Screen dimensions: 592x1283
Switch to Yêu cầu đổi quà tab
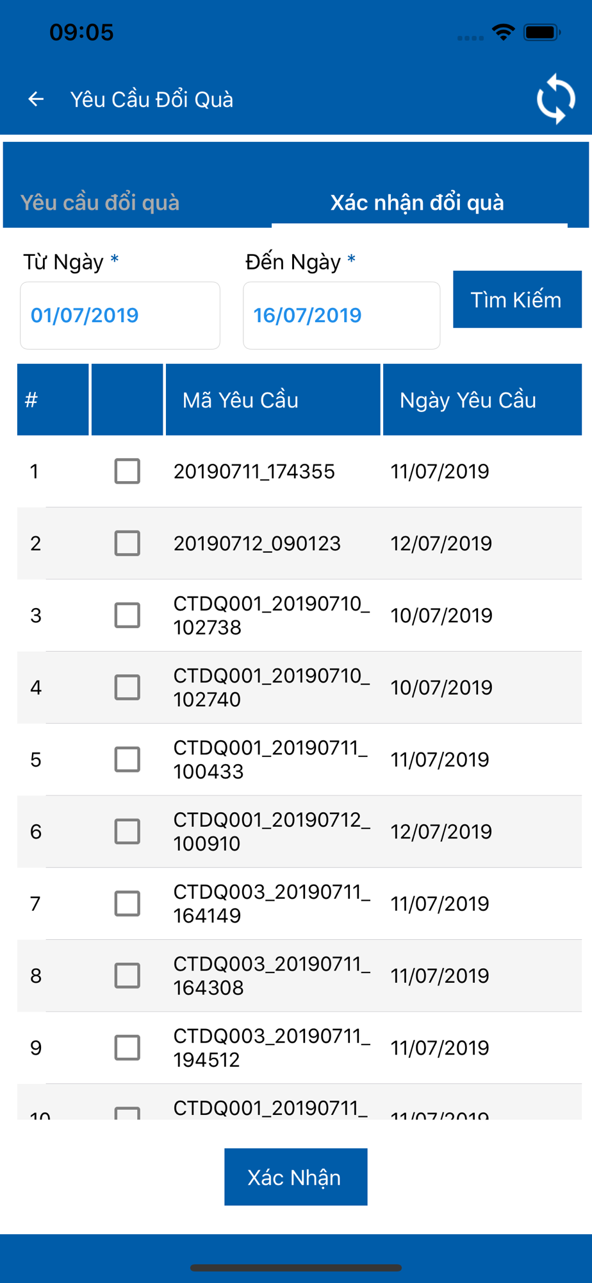pos(100,203)
